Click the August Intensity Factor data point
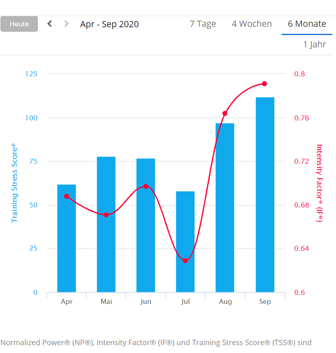Viewport: 336px width, 353px height. tap(225, 113)
